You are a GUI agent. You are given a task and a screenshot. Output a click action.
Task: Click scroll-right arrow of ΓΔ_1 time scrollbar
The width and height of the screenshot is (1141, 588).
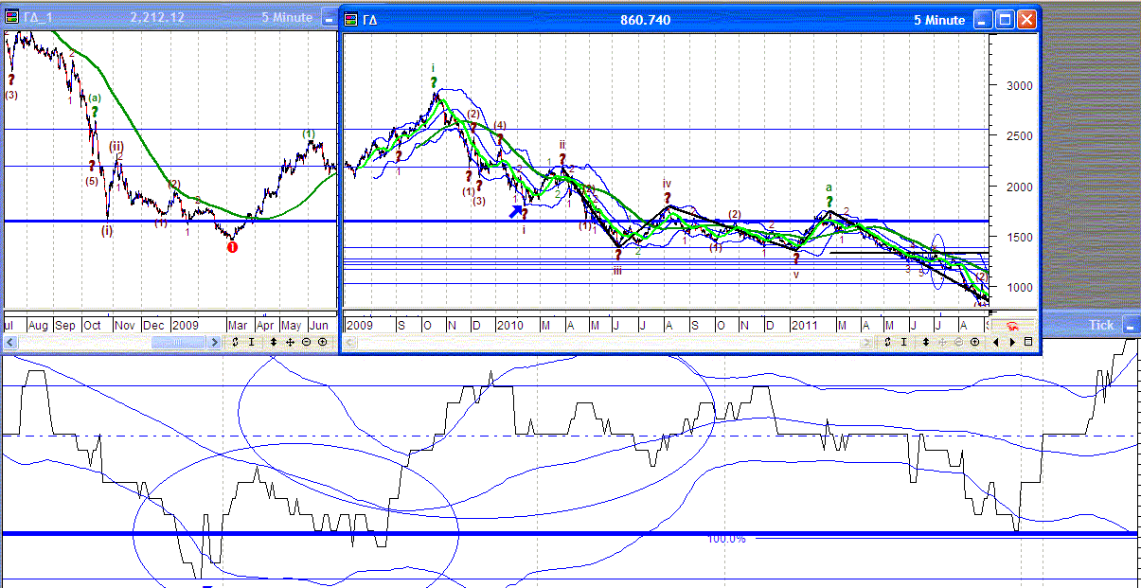click(214, 342)
